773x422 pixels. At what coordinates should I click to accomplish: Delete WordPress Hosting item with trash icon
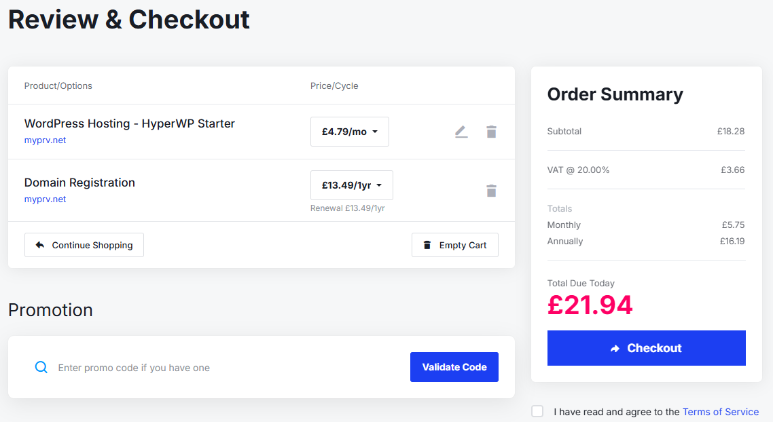[491, 132]
